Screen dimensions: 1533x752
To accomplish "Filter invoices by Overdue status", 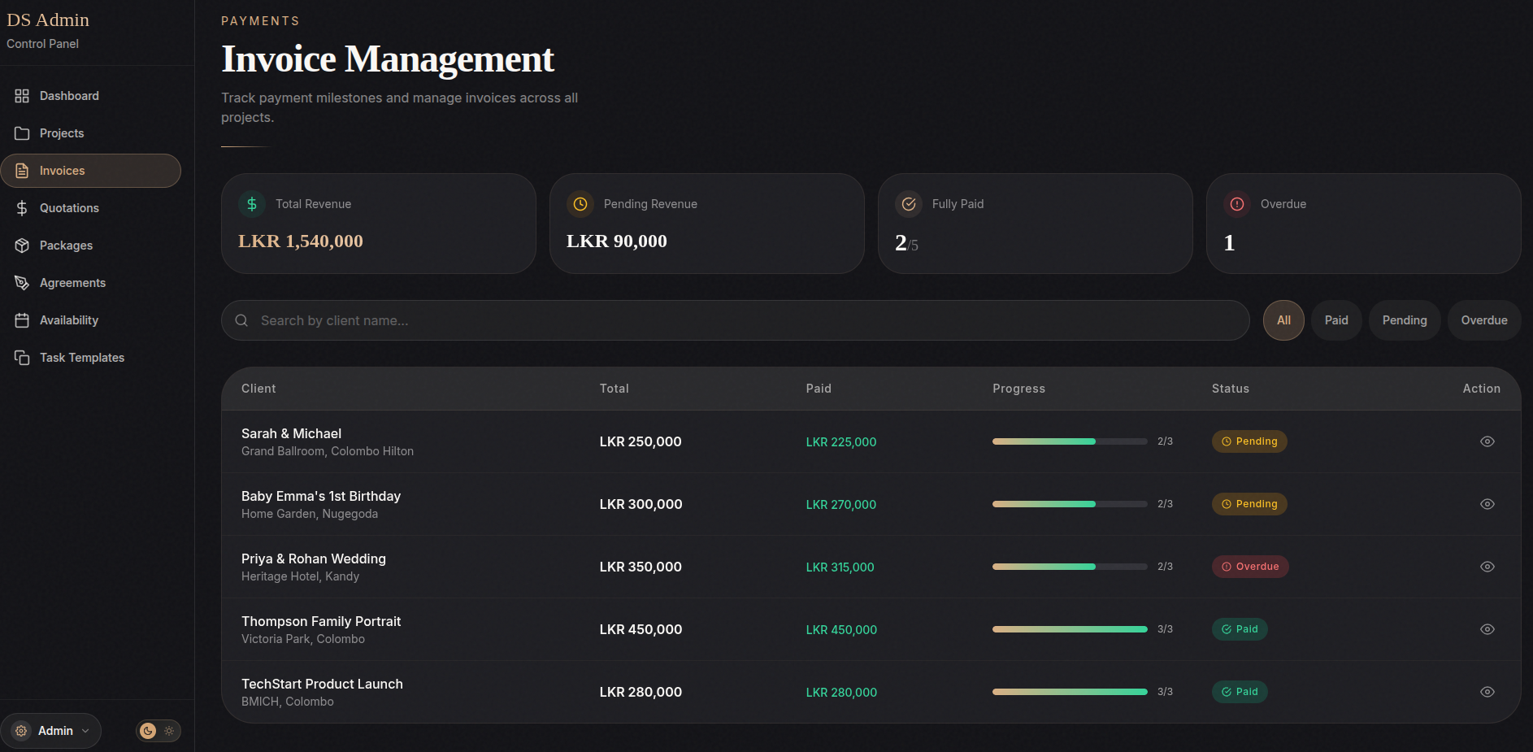I will point(1483,319).
